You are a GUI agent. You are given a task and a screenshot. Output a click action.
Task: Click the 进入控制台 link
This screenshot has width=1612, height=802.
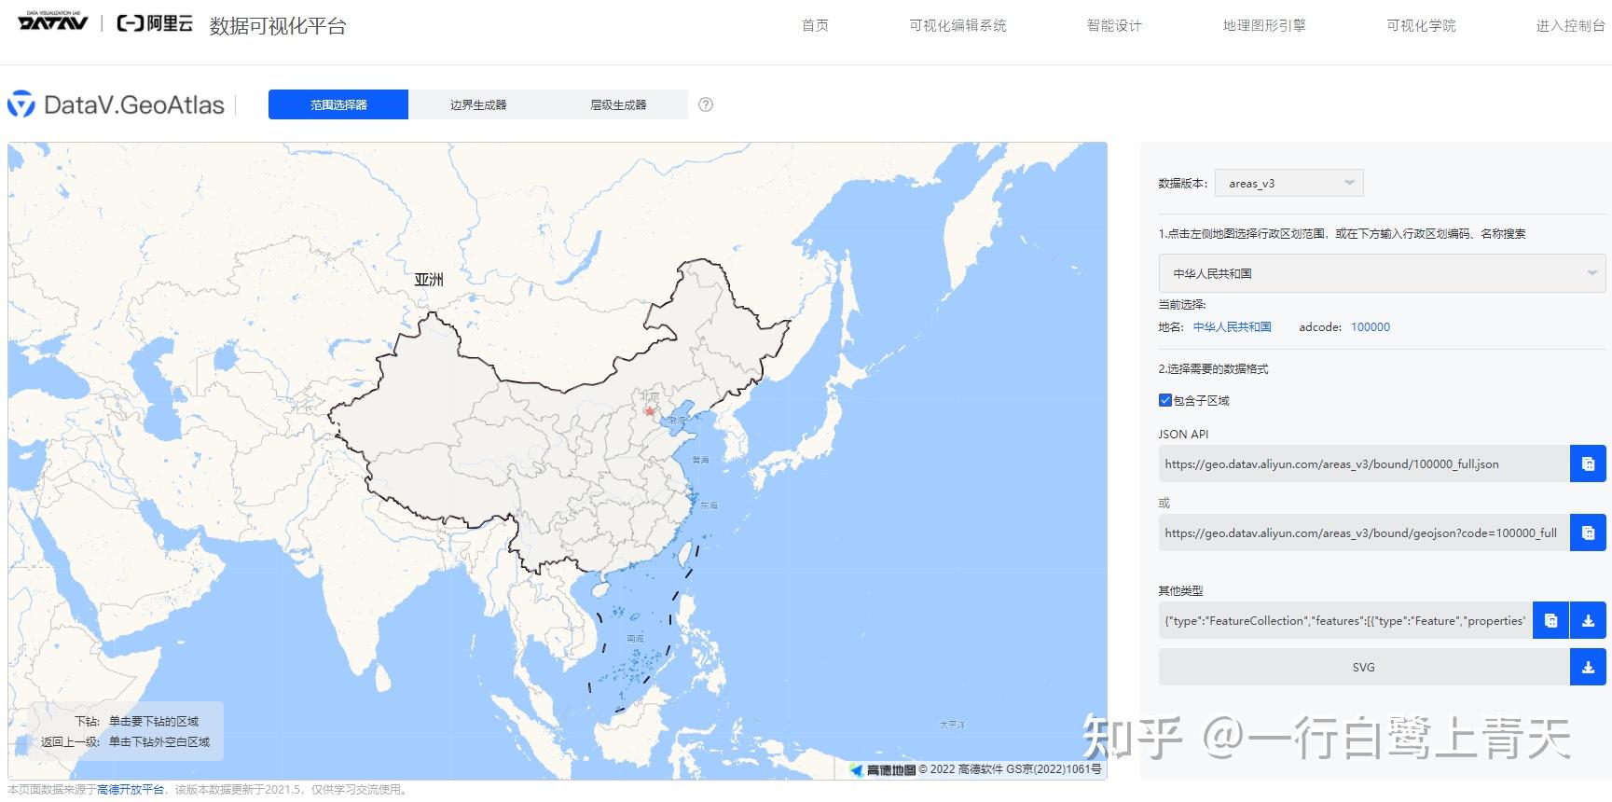(1570, 25)
